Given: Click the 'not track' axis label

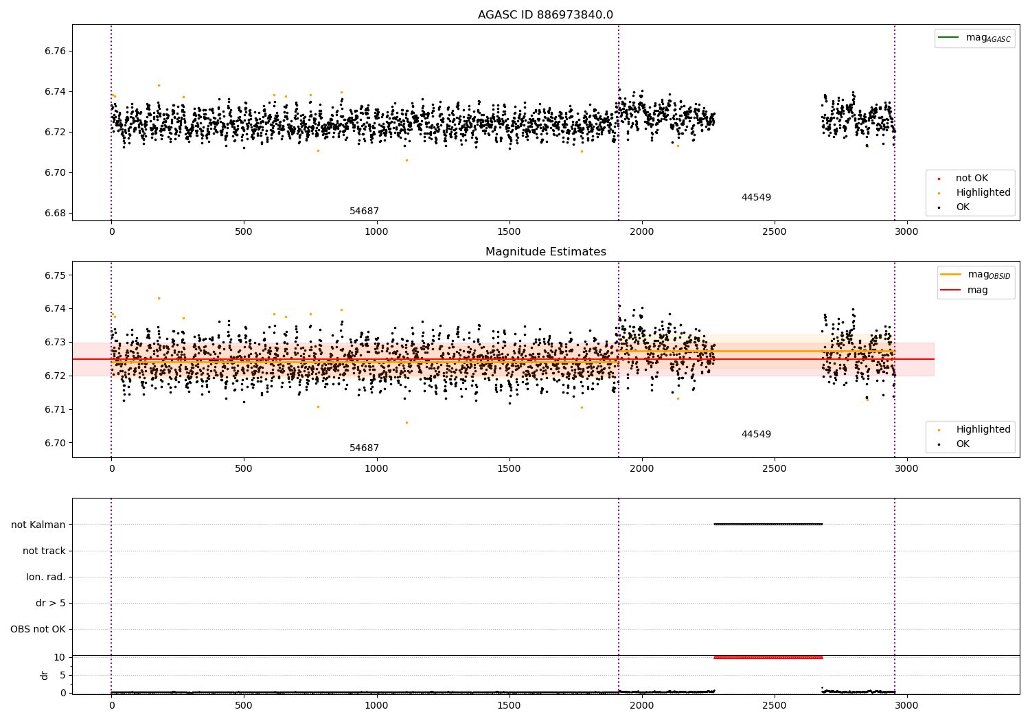Looking at the screenshot, I should click(44, 551).
